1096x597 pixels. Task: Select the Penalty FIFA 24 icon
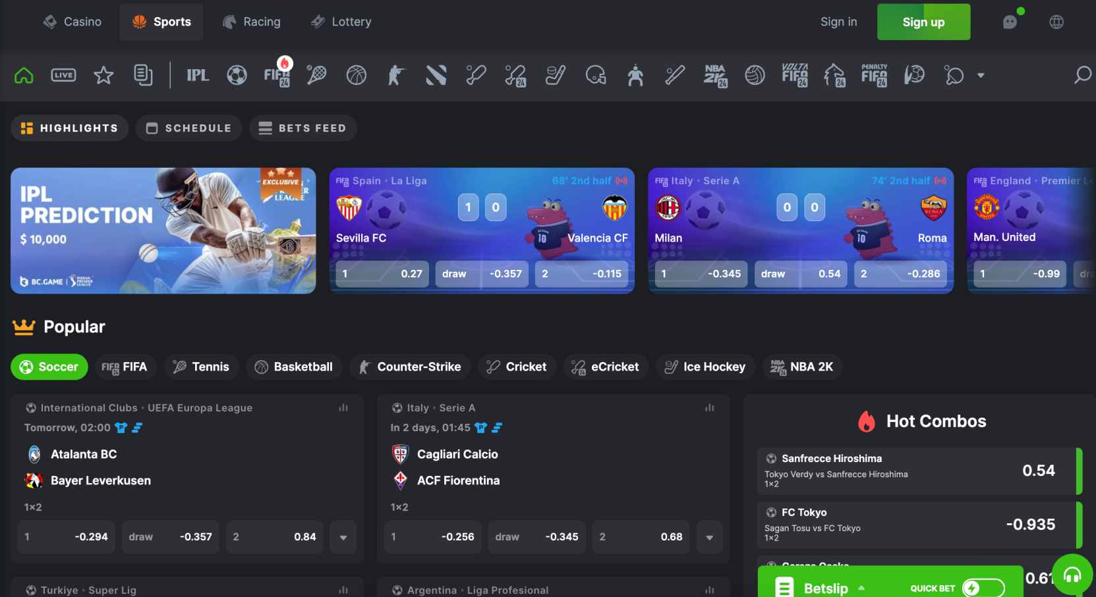pos(875,75)
